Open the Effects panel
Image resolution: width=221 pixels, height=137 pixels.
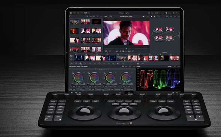click(x=176, y=13)
